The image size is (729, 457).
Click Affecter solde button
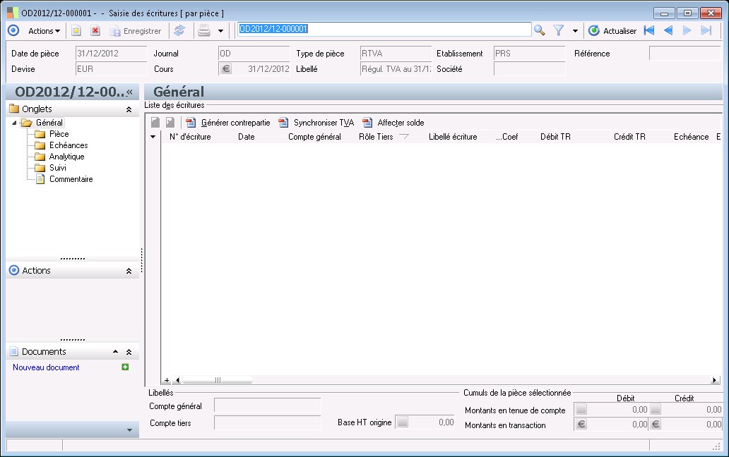393,123
